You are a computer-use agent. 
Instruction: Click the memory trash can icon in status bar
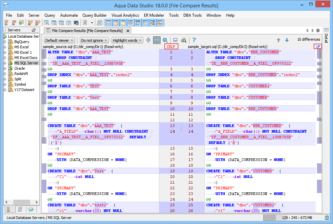point(327,218)
